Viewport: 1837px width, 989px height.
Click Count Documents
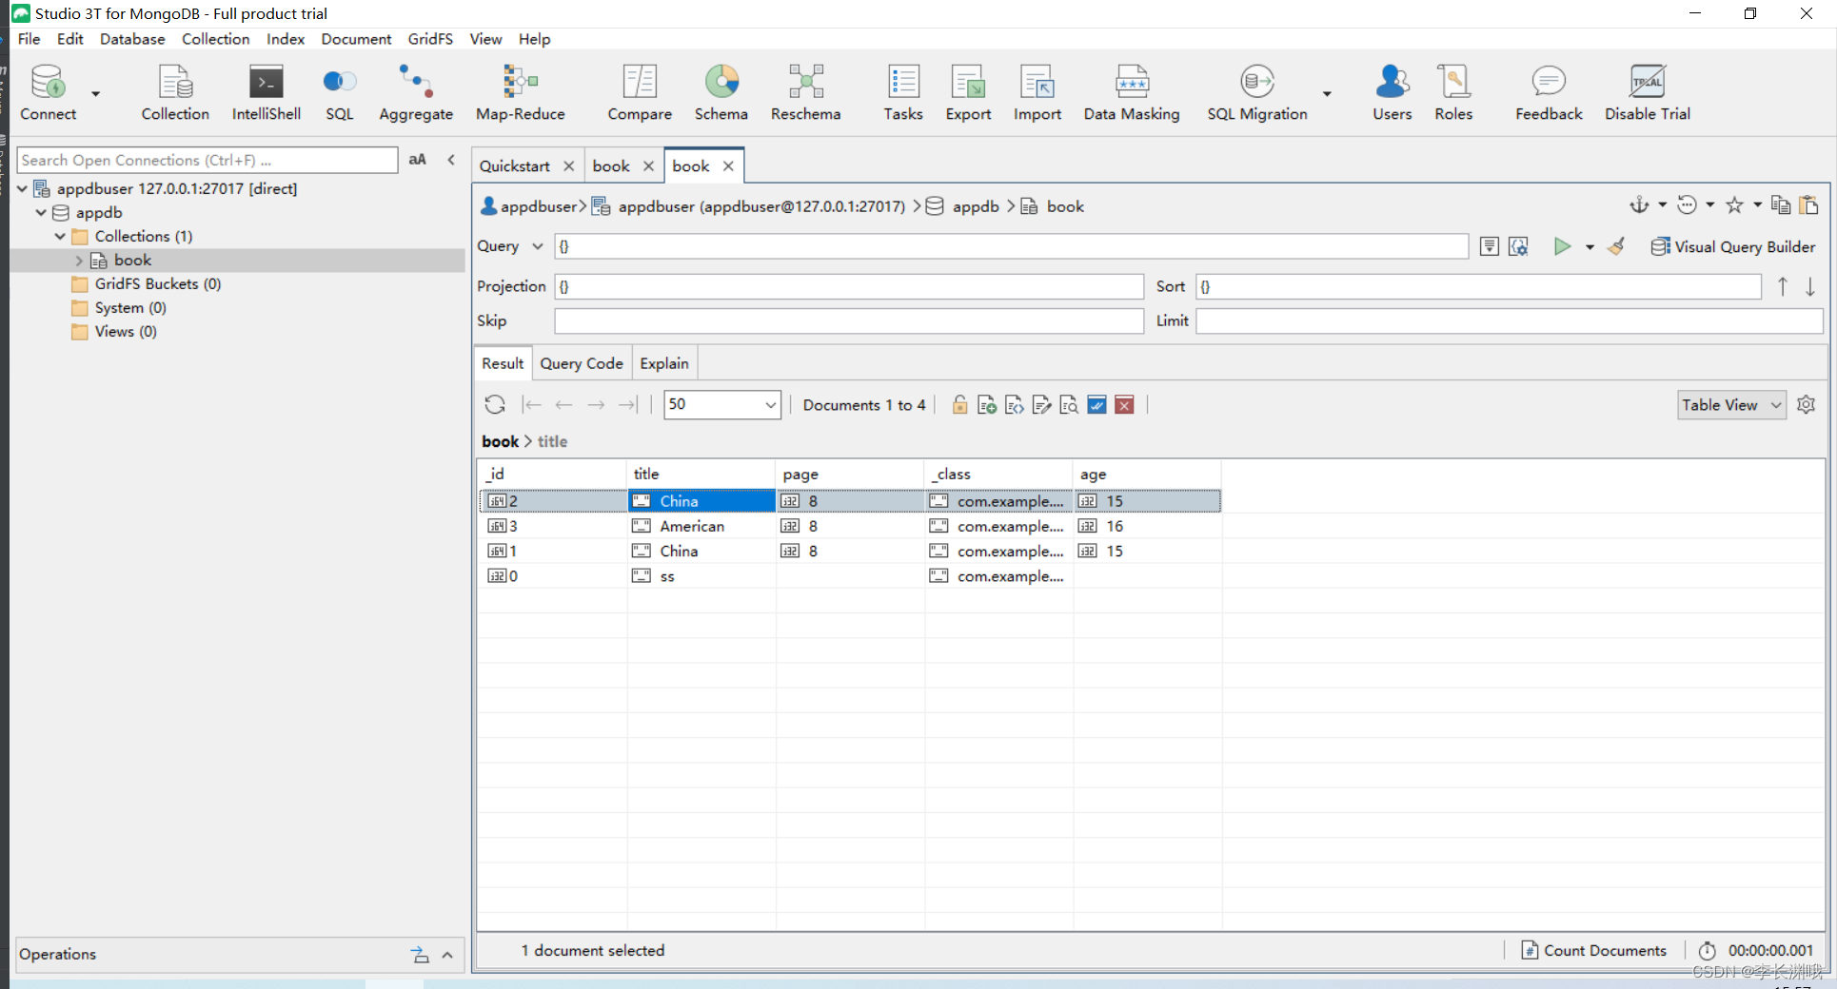[1594, 950]
